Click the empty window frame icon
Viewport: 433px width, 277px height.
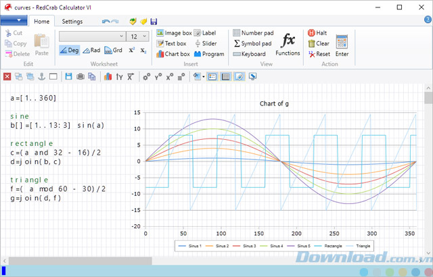53,76
